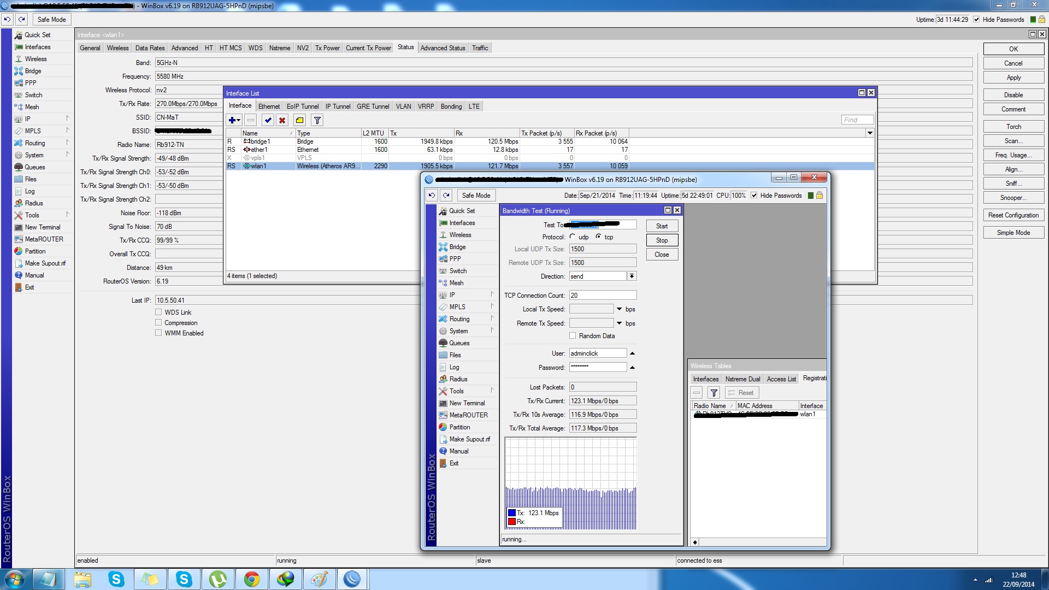This screenshot has width=1049, height=590.
Task: Open the Interface List column selector dropdown
Action: [x=870, y=133]
